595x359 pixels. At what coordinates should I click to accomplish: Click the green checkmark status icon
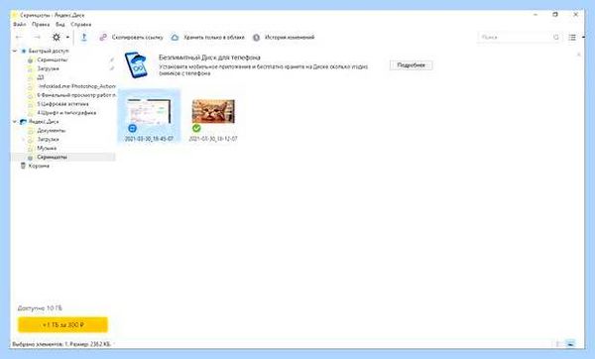click(196, 128)
